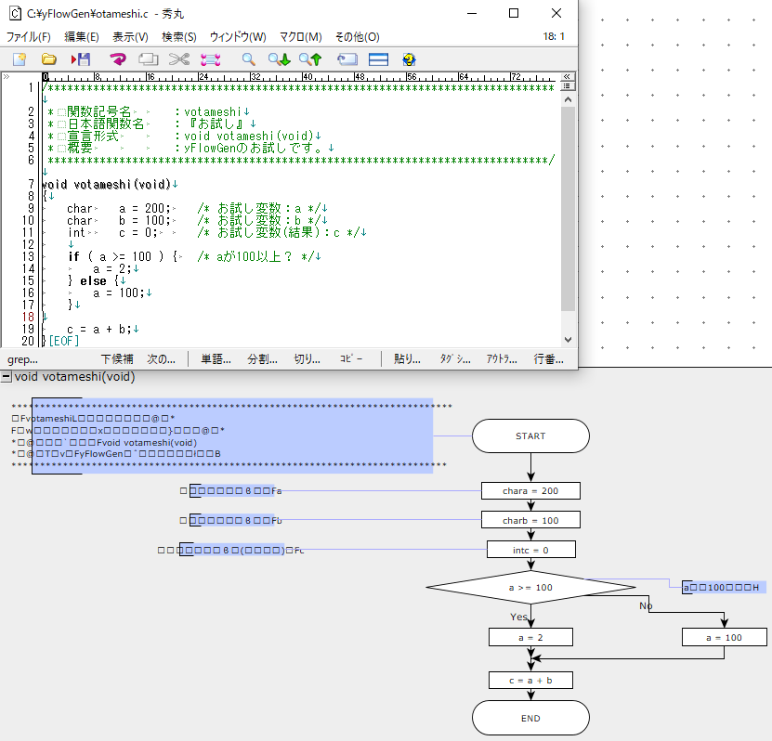Click the Help question mark icon
The image size is (772, 741).
409,59
